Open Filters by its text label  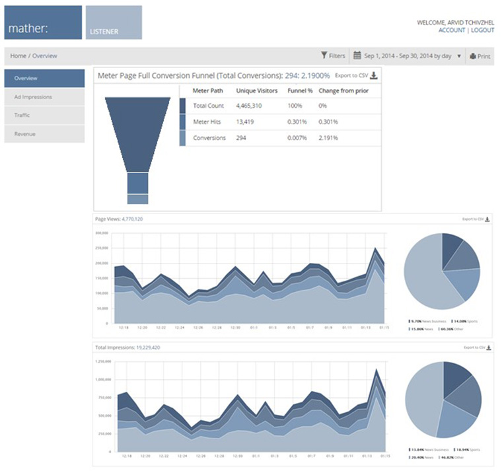click(337, 56)
